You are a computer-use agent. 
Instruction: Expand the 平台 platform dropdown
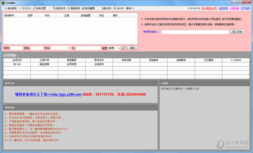(x=69, y=48)
